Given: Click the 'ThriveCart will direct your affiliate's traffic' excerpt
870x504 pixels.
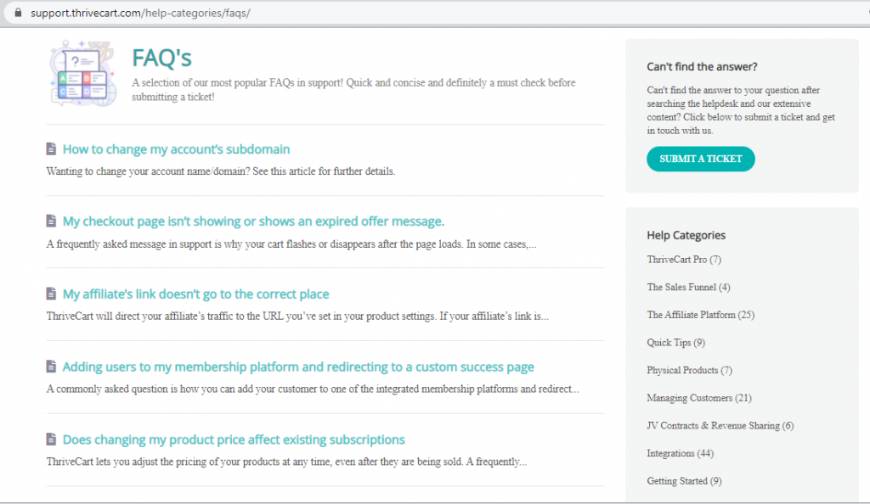Looking at the screenshot, I should coord(297,316).
